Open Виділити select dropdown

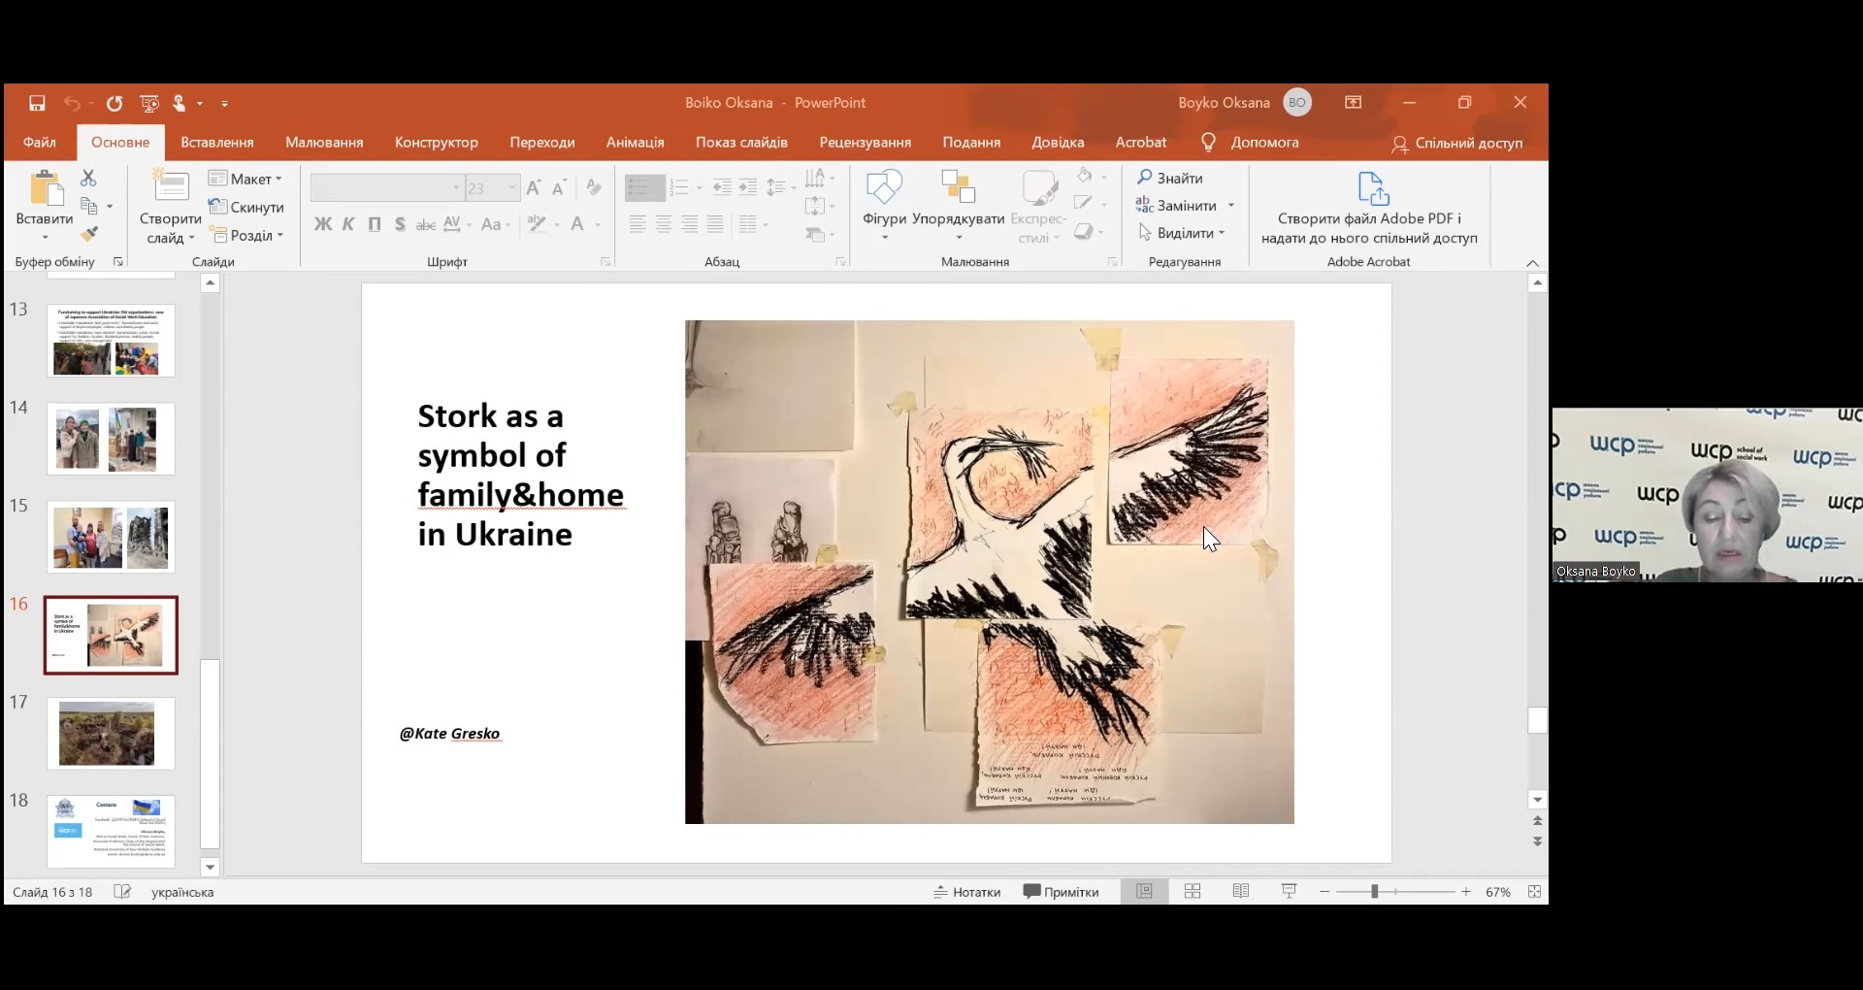[1182, 233]
